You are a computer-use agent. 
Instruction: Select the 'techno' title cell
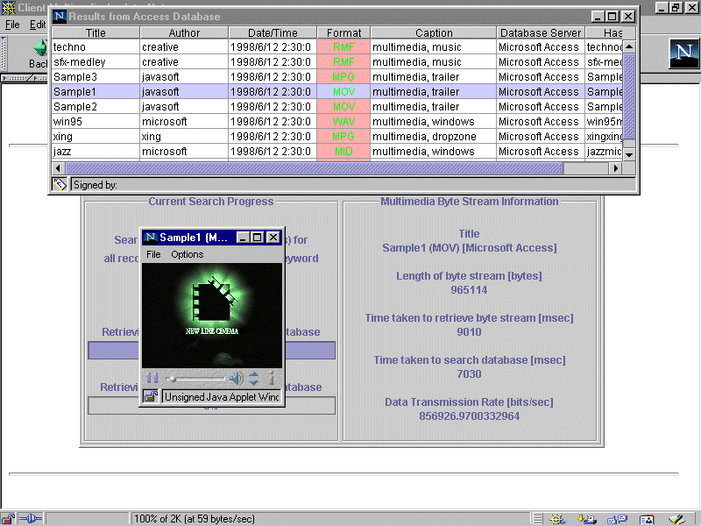pos(96,47)
